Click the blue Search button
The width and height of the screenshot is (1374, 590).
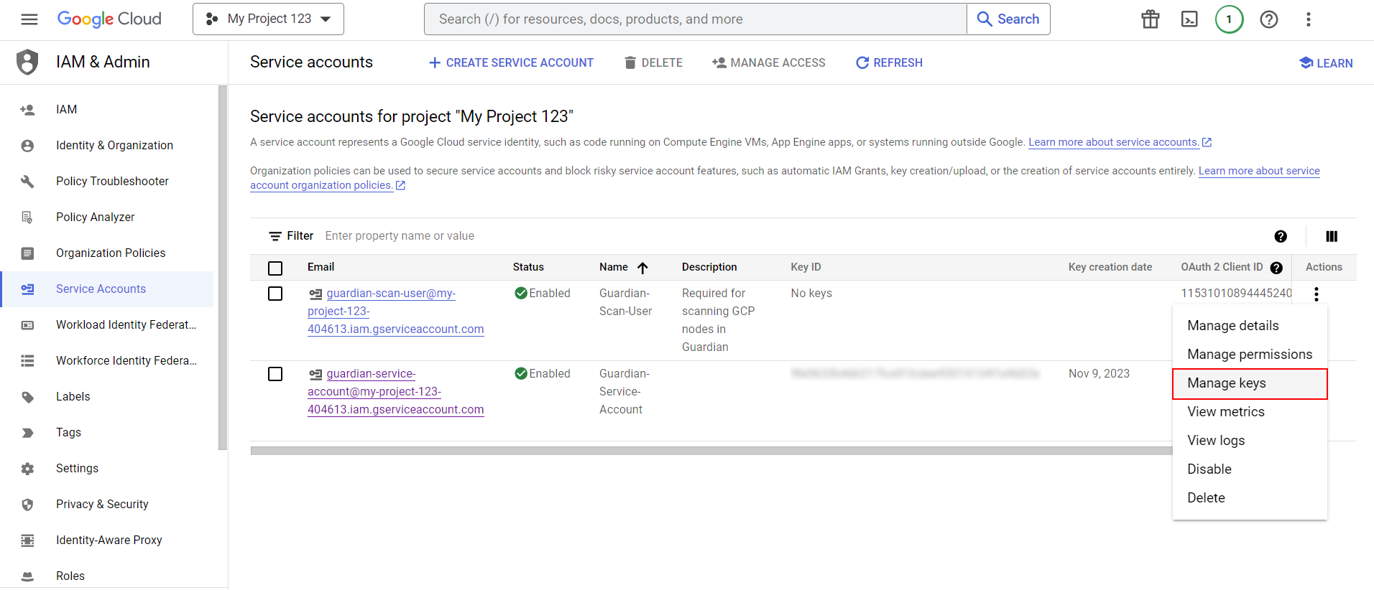[x=1008, y=19]
